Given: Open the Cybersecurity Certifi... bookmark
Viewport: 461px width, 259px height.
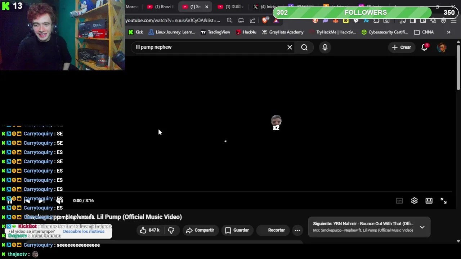Looking at the screenshot, I should (x=385, y=32).
